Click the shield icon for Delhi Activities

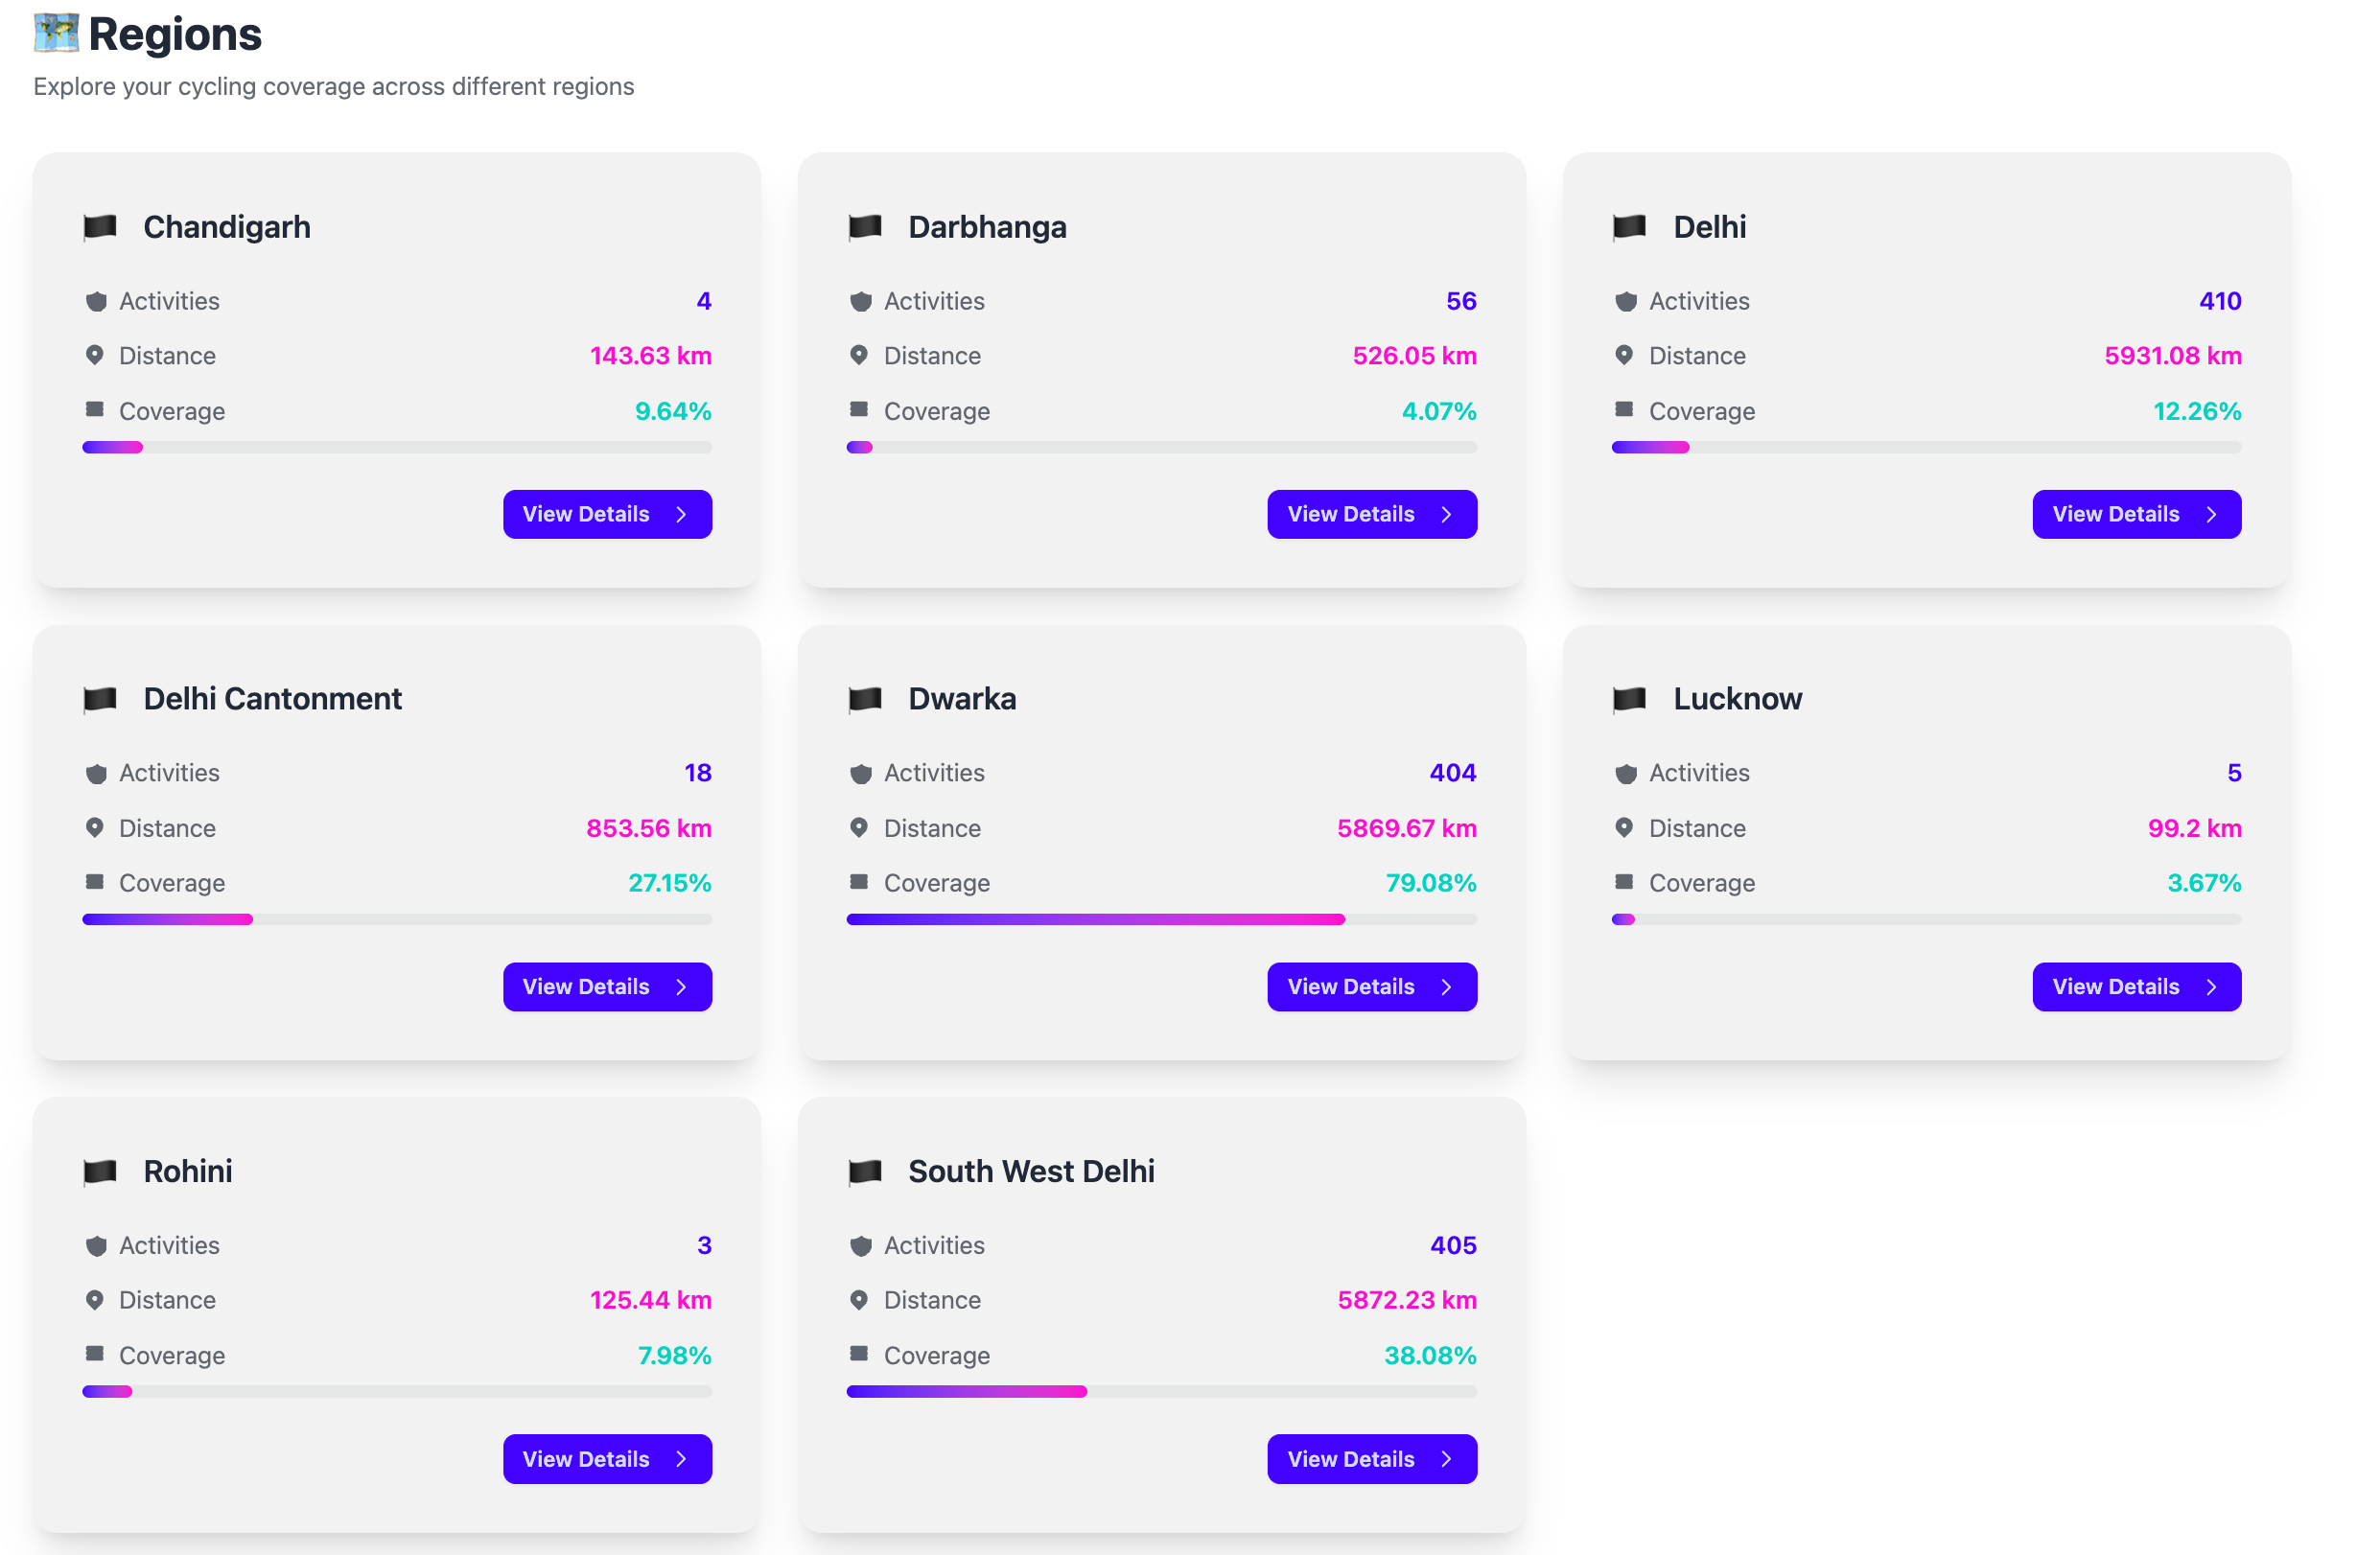(x=1626, y=301)
